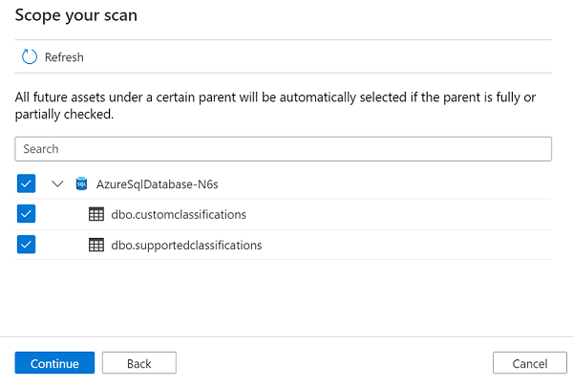Click the Azure SQL database icon
Image resolution: width=573 pixels, height=386 pixels.
(81, 183)
